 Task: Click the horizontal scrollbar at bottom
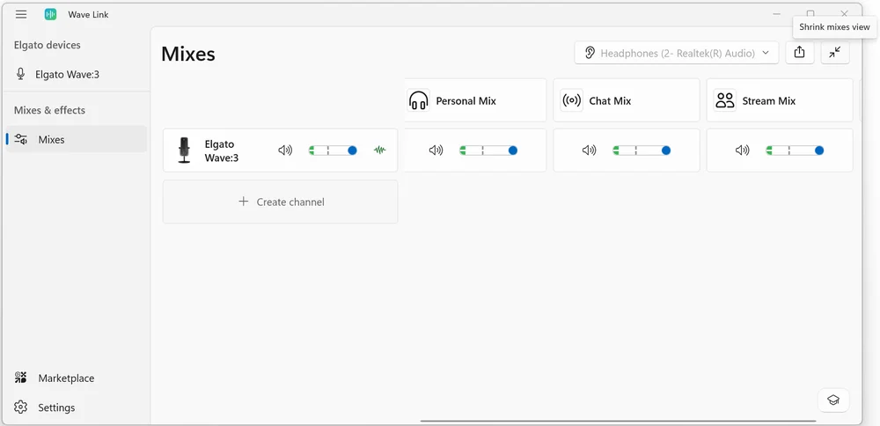(618, 421)
